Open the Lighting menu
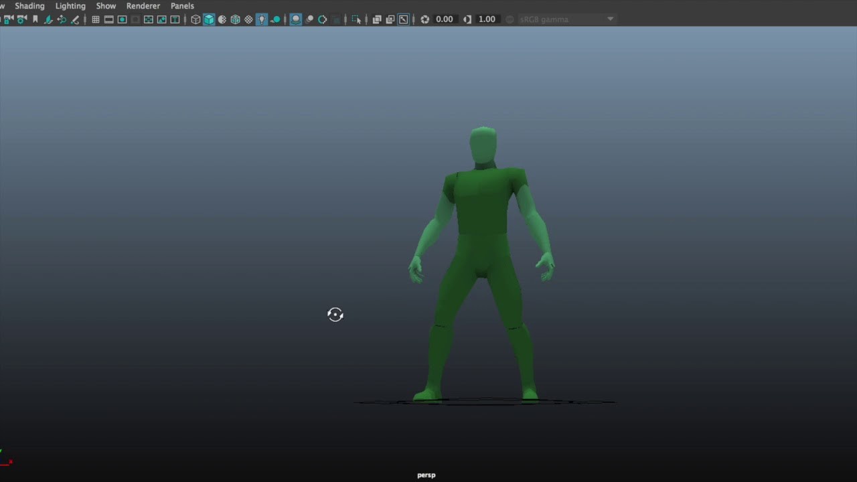This screenshot has height=482, width=857. [x=70, y=5]
